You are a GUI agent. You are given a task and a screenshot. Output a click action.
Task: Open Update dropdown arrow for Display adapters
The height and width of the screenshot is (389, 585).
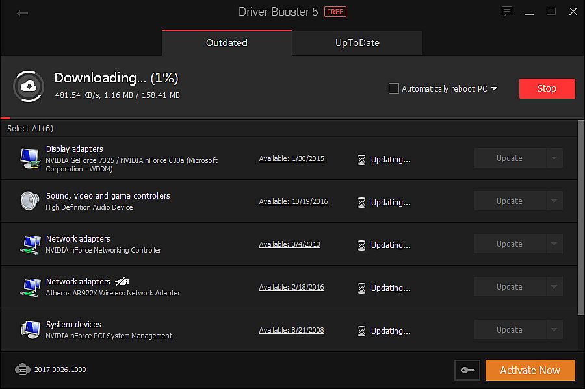tap(554, 158)
